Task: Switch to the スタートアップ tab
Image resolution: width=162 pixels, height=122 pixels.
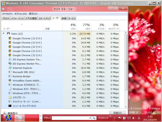Action: tap(44, 18)
